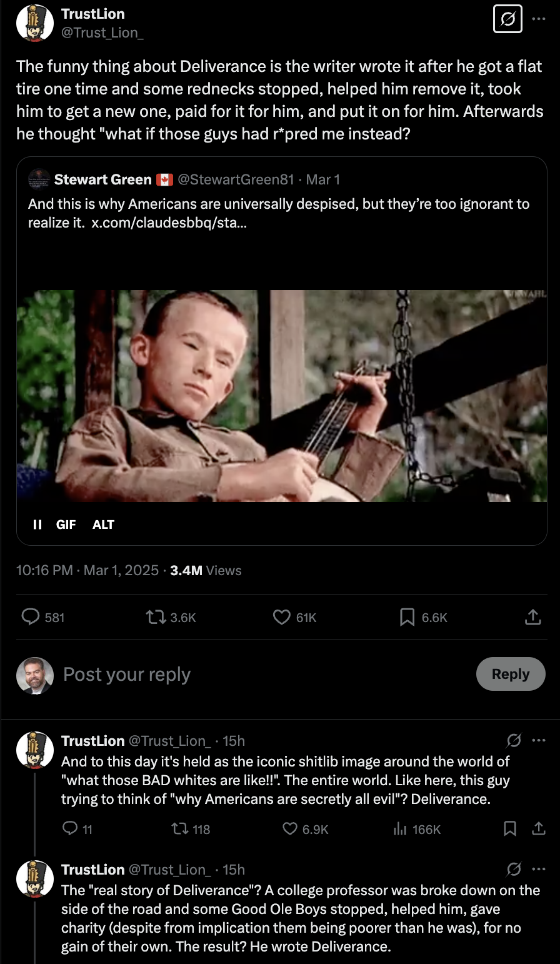Like the main post with 61K likes

point(282,617)
